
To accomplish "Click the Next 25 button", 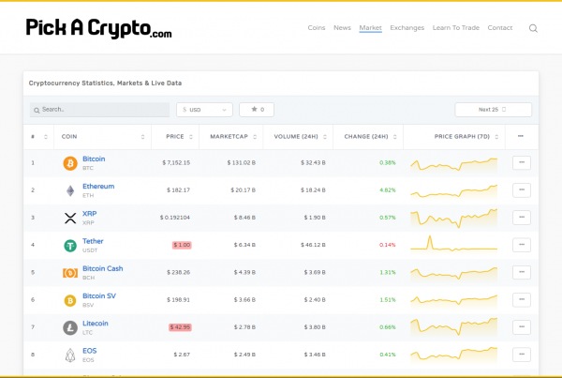I will [494, 110].
